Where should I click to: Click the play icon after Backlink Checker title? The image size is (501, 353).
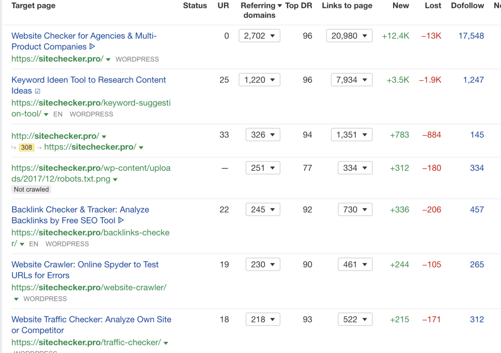[121, 221]
